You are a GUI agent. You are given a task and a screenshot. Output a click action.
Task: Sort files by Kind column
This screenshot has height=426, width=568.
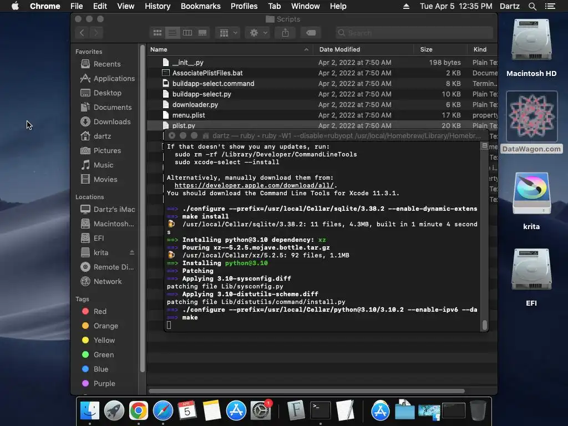(482, 49)
